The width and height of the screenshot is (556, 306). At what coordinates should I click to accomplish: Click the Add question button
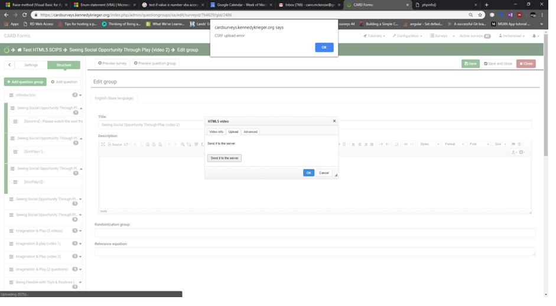point(65,83)
